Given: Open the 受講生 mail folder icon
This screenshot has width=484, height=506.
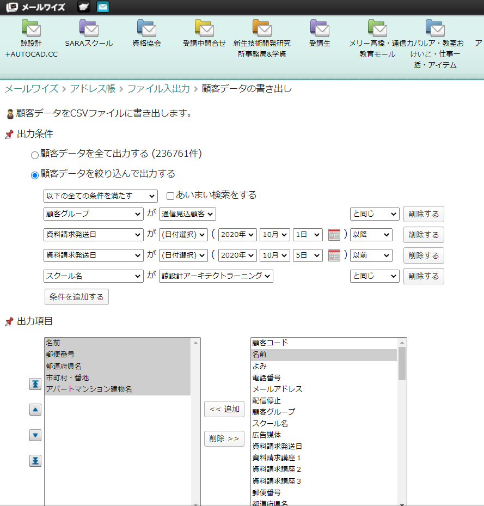Looking at the screenshot, I should 320,28.
